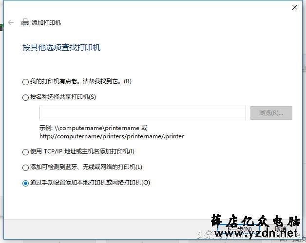Click the 下一步(N) next button

click(239, 229)
